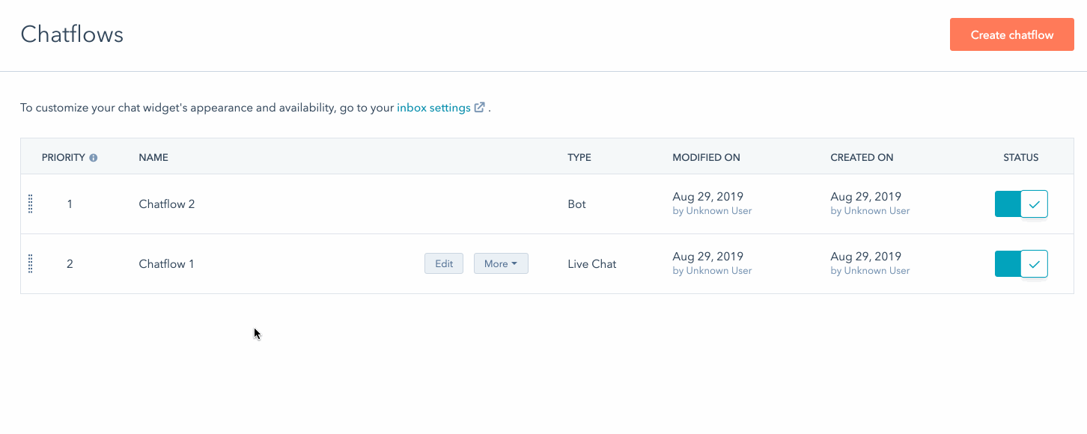Viewport: 1087px width, 434px height.
Task: Click drag handle icon for Chatflow 1
Action: 31,263
